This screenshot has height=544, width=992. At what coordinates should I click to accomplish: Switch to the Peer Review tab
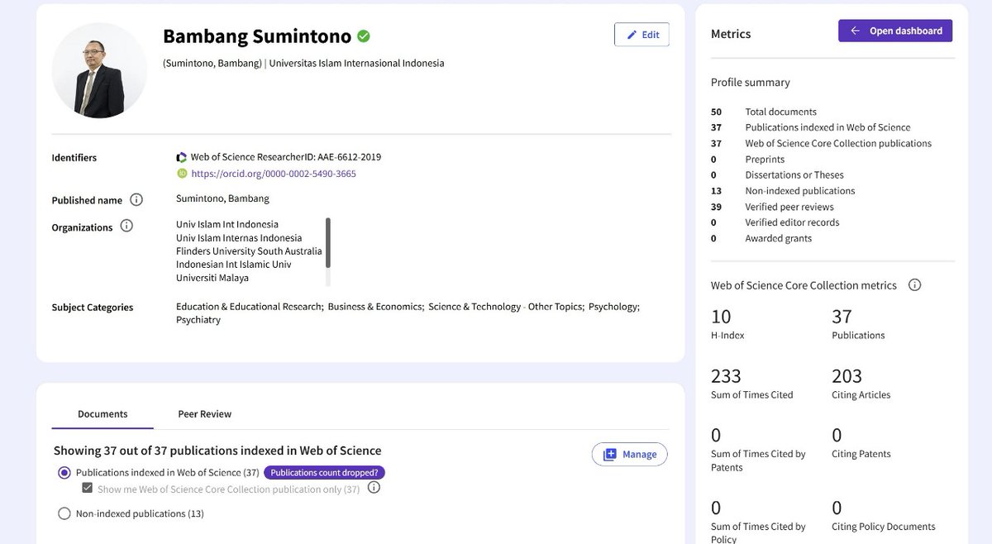pos(204,413)
